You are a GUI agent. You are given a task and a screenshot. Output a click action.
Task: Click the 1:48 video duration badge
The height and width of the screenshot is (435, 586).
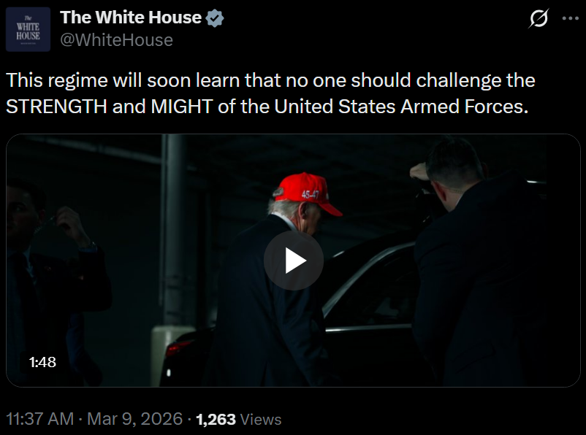pos(42,362)
